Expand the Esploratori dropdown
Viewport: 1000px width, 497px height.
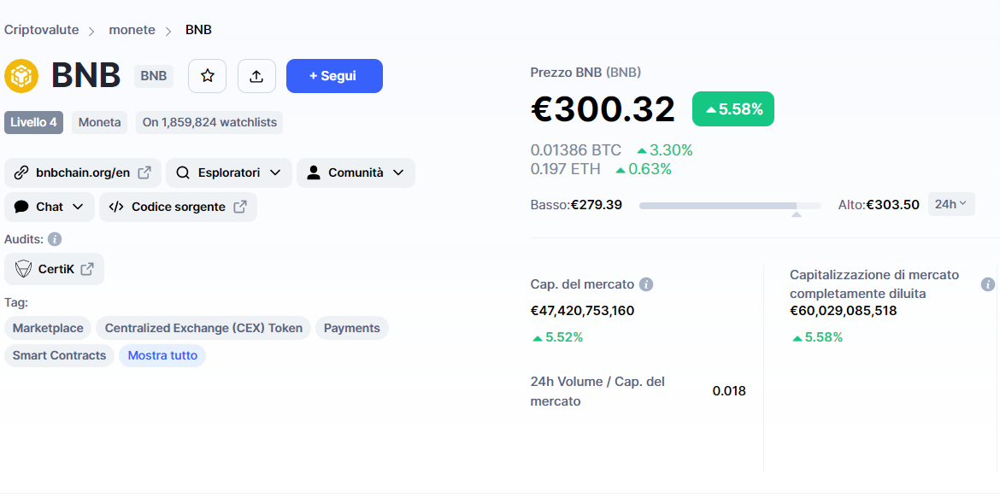[x=229, y=172]
